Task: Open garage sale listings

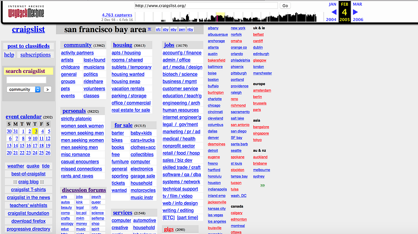Action: coord(143,176)
